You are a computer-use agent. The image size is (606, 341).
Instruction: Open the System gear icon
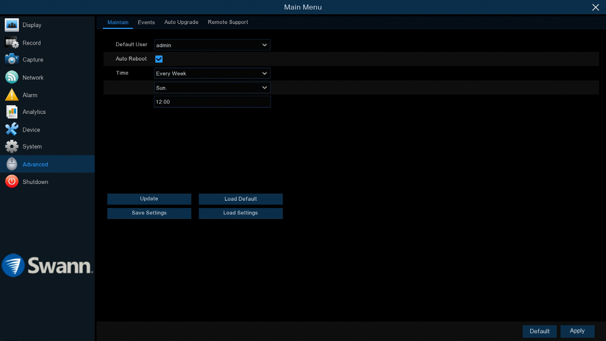point(12,146)
